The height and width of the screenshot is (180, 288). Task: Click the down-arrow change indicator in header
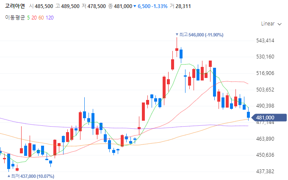click(x=135, y=6)
